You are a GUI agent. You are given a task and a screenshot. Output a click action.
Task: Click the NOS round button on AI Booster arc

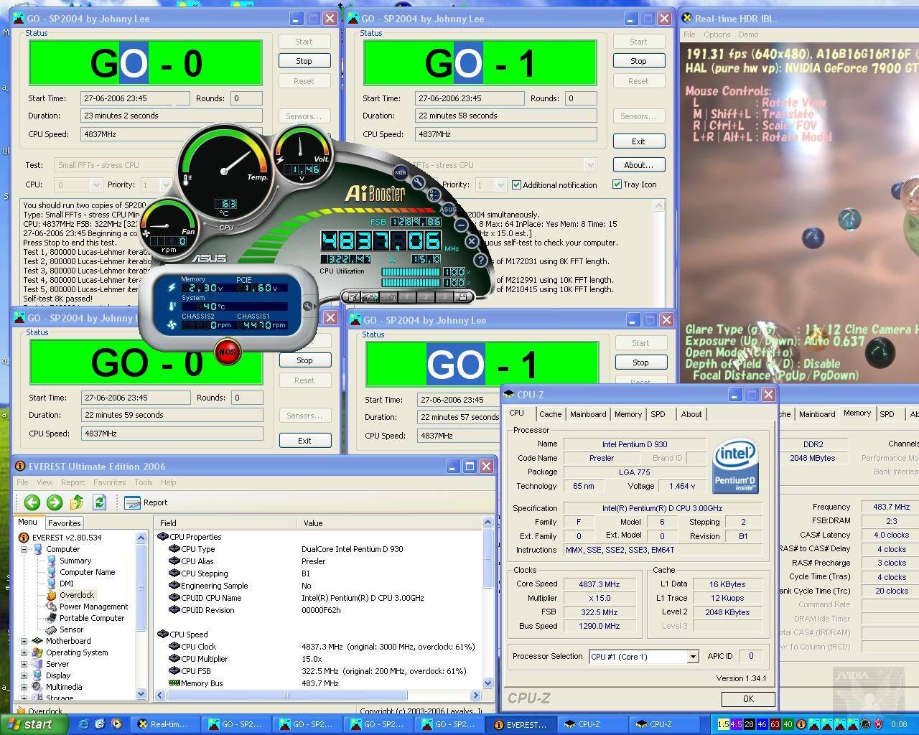pos(401,172)
